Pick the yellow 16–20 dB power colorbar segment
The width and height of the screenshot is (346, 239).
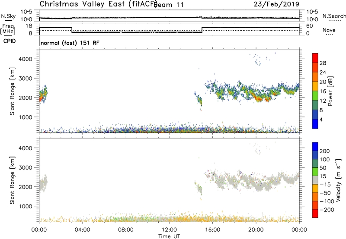[x=315, y=86]
